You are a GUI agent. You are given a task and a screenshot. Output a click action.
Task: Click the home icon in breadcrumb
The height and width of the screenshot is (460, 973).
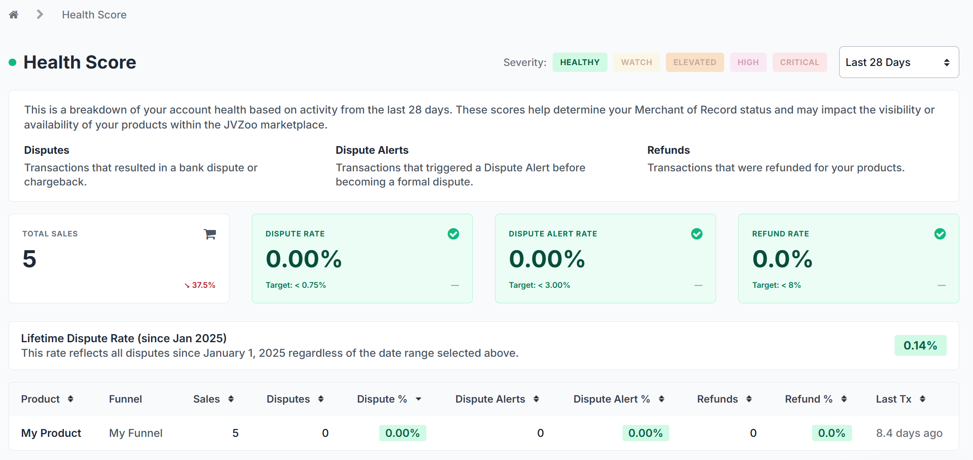click(14, 15)
